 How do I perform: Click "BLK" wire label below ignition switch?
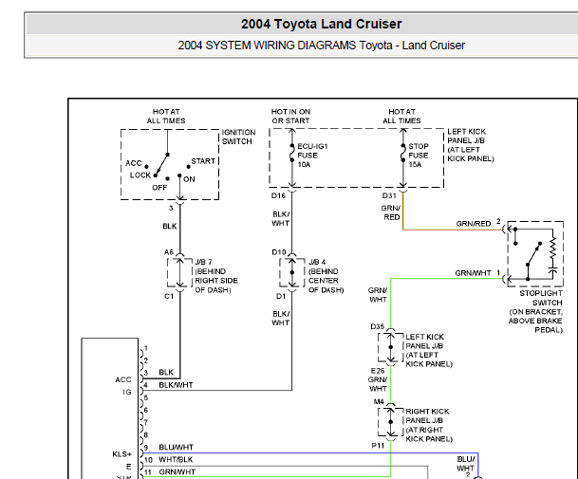(x=170, y=227)
